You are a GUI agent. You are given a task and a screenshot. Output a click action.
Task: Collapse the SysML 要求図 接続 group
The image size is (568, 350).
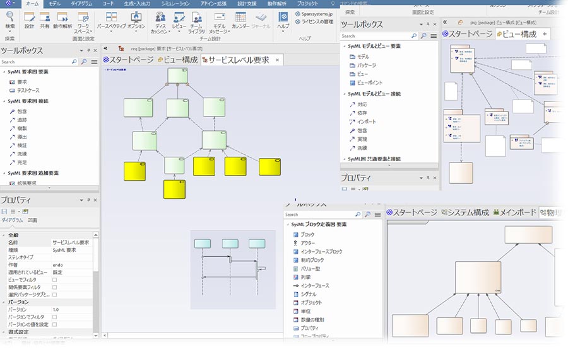[4, 101]
